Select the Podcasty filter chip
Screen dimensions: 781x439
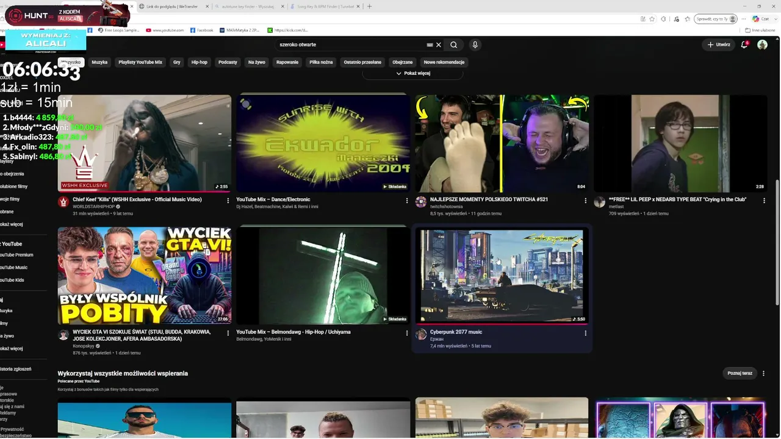(x=228, y=62)
